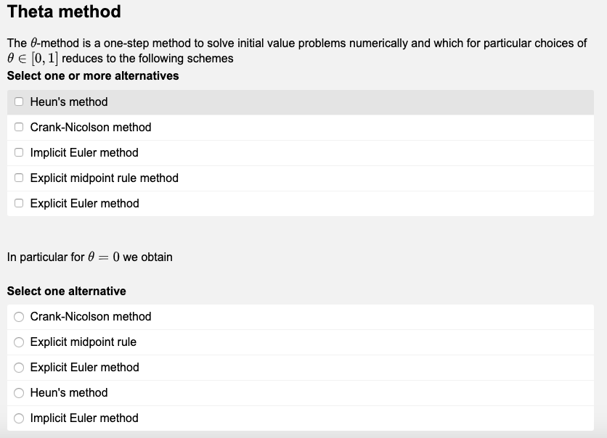Check the Implicit Euler method checkbox
The width and height of the screenshot is (607, 438).
19,153
